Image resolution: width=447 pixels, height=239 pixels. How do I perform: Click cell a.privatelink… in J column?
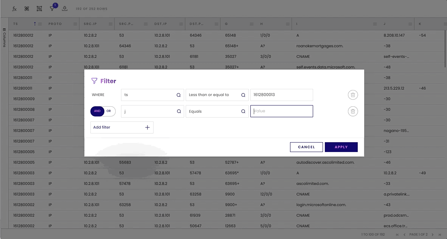pos(397,194)
